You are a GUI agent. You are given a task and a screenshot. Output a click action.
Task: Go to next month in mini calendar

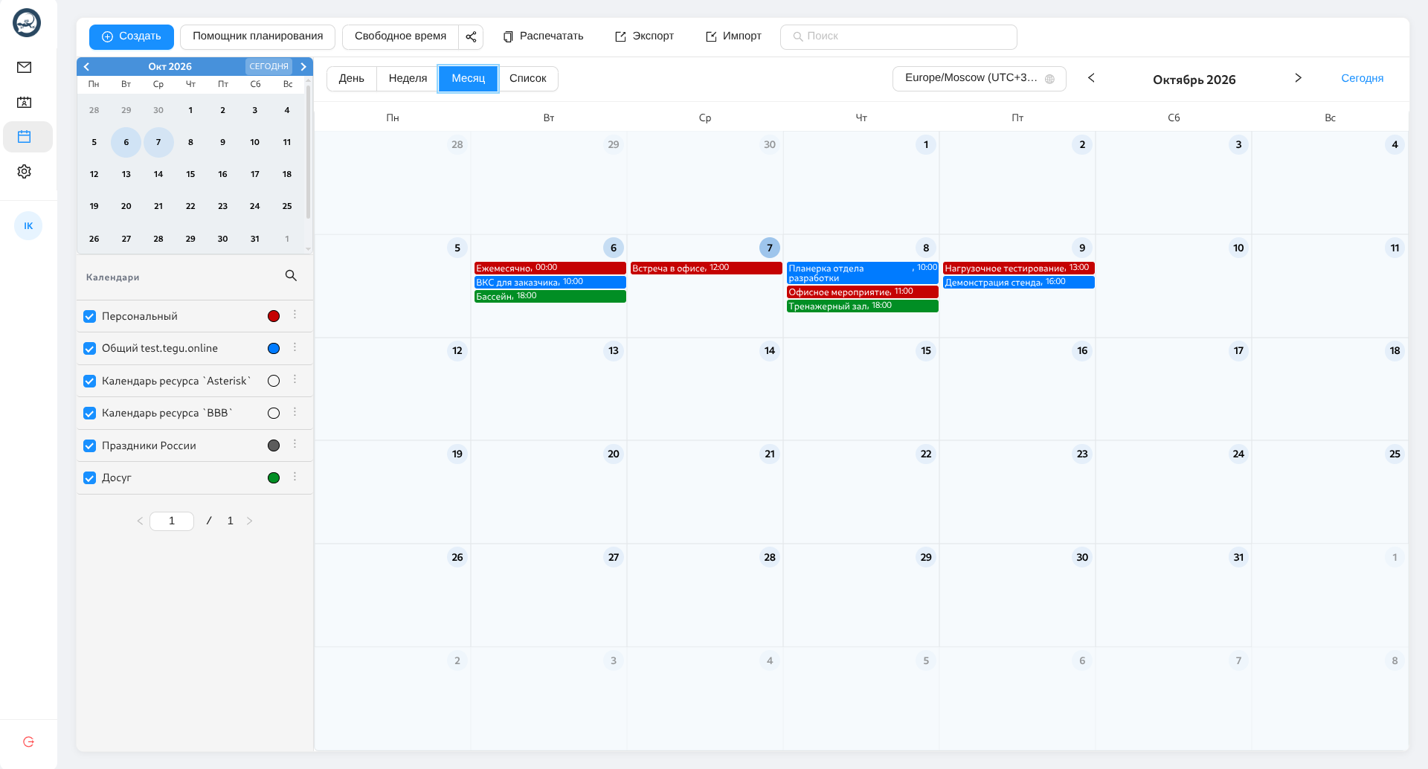(x=303, y=67)
